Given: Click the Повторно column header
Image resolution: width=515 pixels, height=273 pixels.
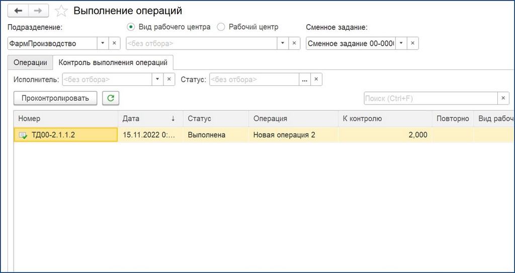Looking at the screenshot, I should 453,118.
